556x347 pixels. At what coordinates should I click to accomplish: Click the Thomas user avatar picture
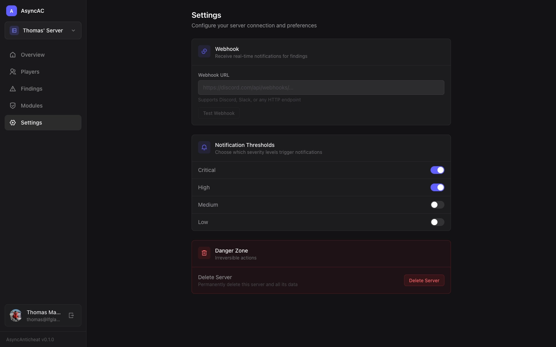tap(16, 315)
